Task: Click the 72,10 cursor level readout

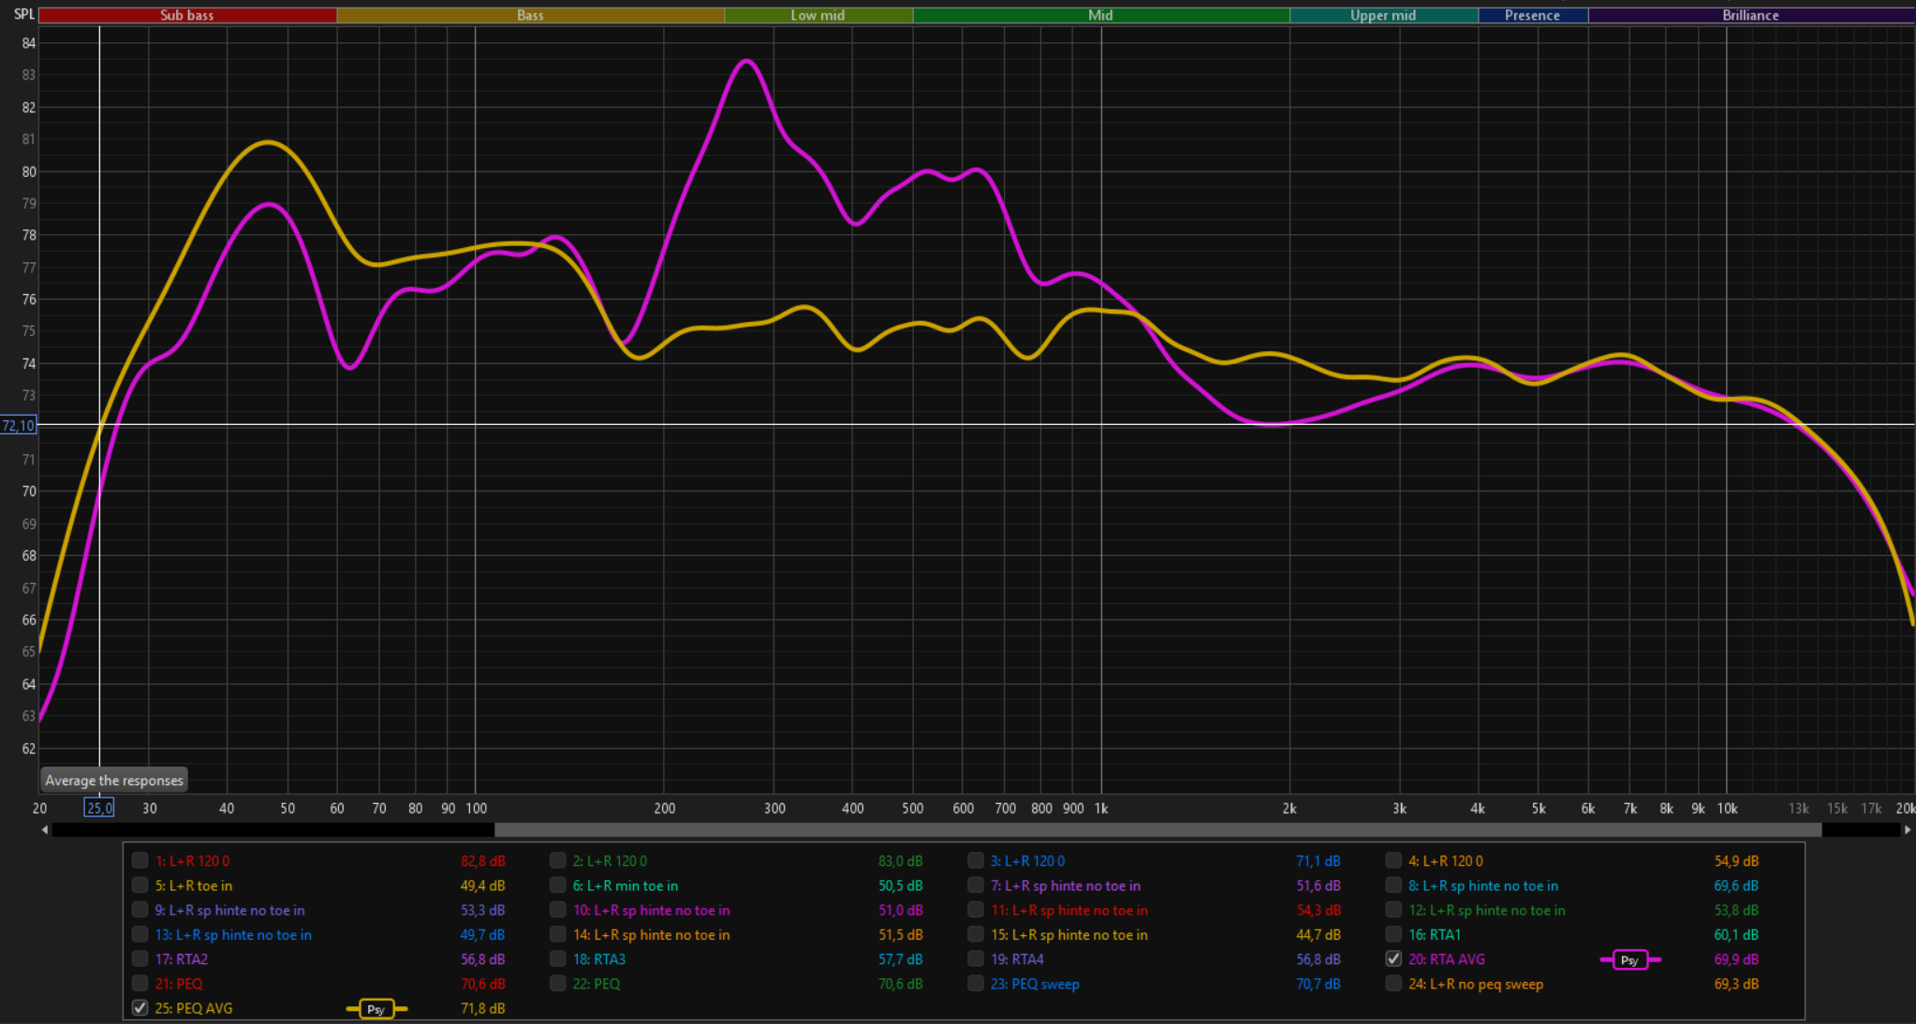Action: point(19,425)
